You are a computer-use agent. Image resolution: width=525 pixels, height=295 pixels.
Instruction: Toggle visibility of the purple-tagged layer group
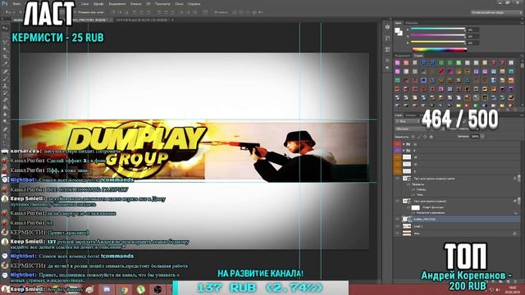tap(397, 151)
